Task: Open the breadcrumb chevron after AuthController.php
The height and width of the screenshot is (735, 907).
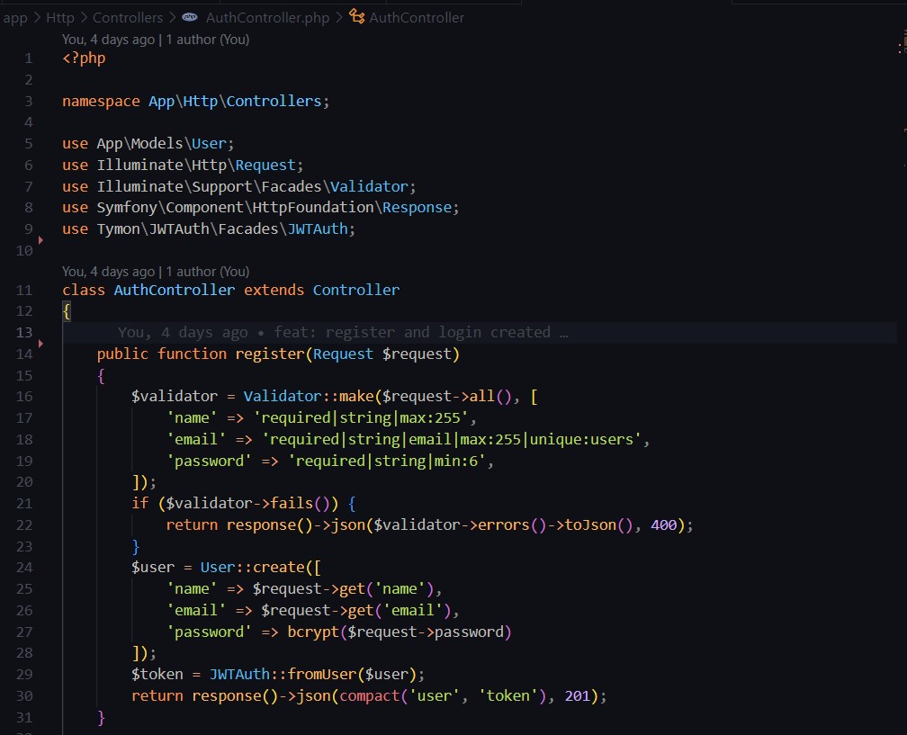Action: coord(337,17)
